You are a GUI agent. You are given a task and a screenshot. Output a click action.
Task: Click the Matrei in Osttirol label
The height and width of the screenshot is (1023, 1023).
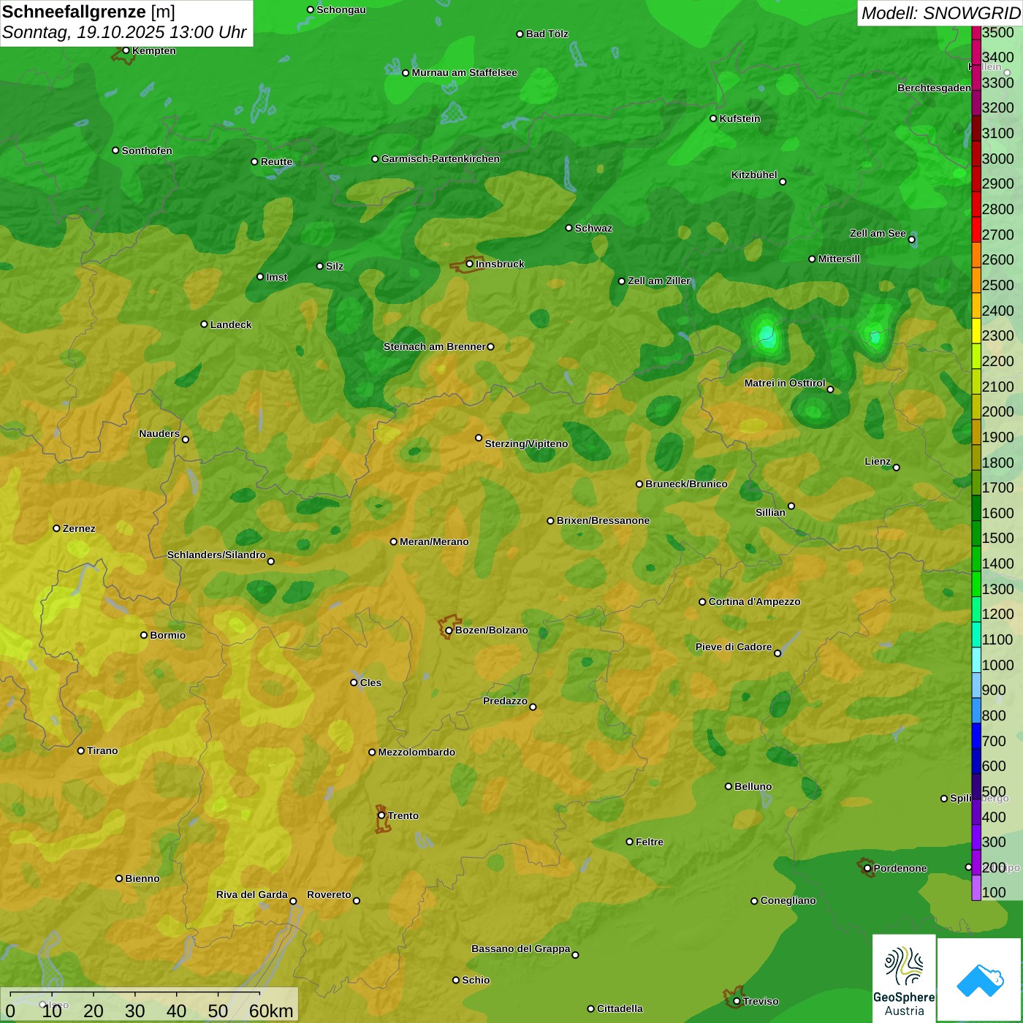pos(785,383)
